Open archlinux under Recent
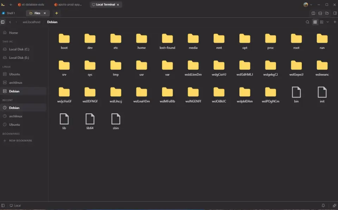Viewport: 338px width, 210px height. point(23,116)
